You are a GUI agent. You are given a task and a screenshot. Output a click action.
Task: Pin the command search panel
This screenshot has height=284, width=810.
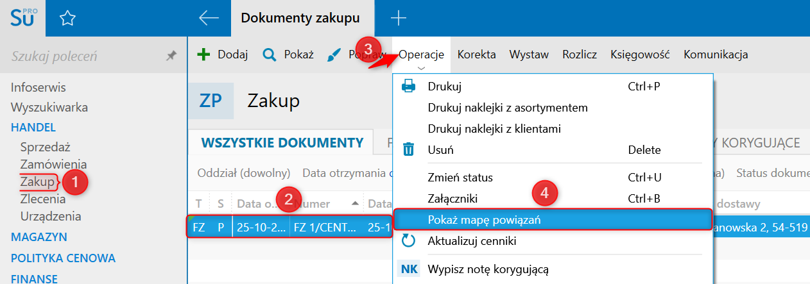point(171,56)
